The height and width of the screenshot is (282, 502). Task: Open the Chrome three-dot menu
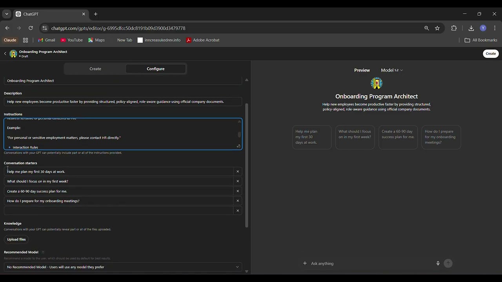[495, 28]
